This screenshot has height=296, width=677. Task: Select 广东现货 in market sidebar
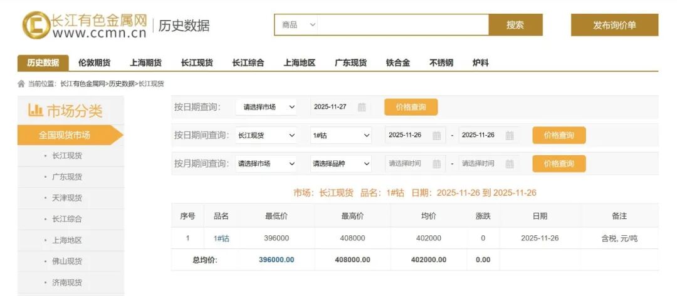(x=67, y=176)
